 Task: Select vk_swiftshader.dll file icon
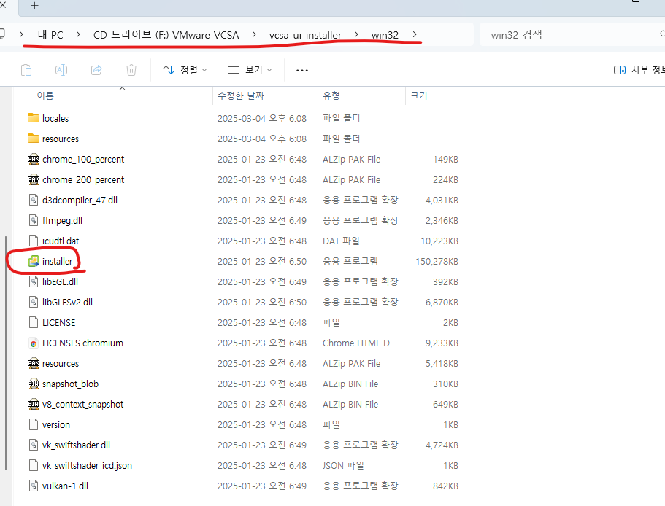(34, 445)
